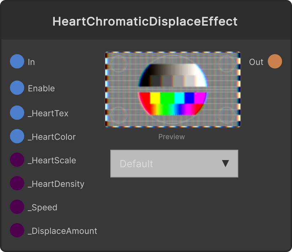Select the _HeartScale purple port
This screenshot has width=292, height=252.
pyautogui.click(x=17, y=160)
